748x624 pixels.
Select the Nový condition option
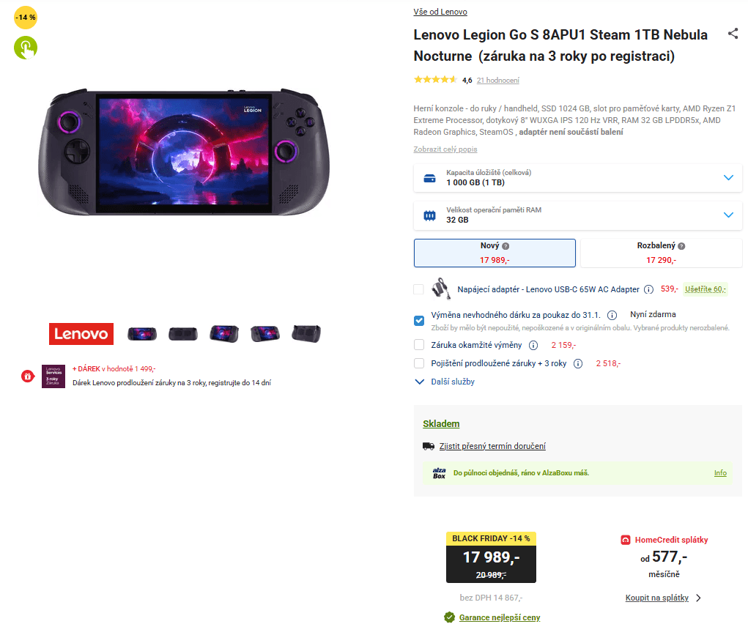click(x=495, y=253)
